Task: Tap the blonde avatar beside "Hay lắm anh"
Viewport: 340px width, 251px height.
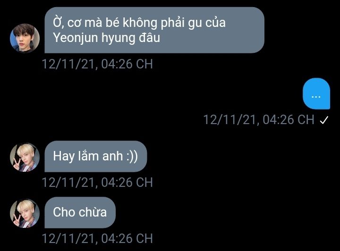Action: point(25,157)
